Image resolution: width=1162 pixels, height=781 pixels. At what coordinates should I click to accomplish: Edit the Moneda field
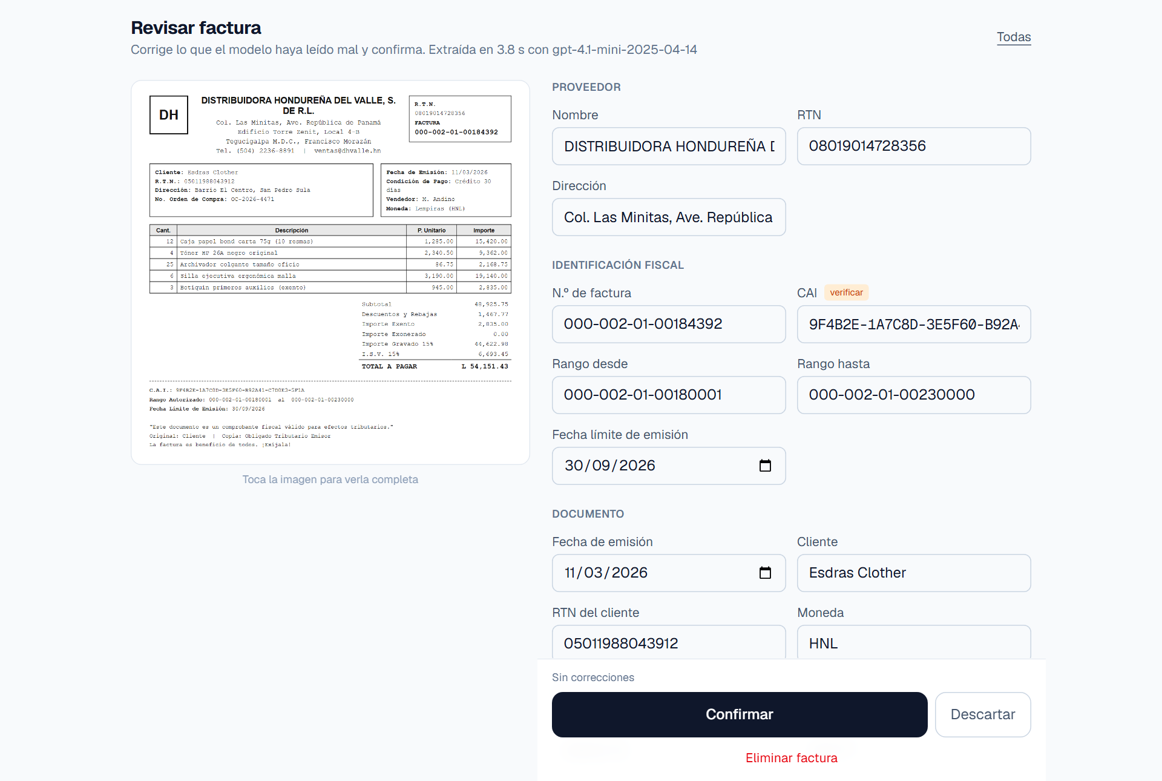(914, 642)
